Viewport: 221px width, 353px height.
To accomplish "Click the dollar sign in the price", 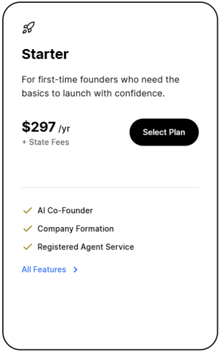I will point(26,126).
